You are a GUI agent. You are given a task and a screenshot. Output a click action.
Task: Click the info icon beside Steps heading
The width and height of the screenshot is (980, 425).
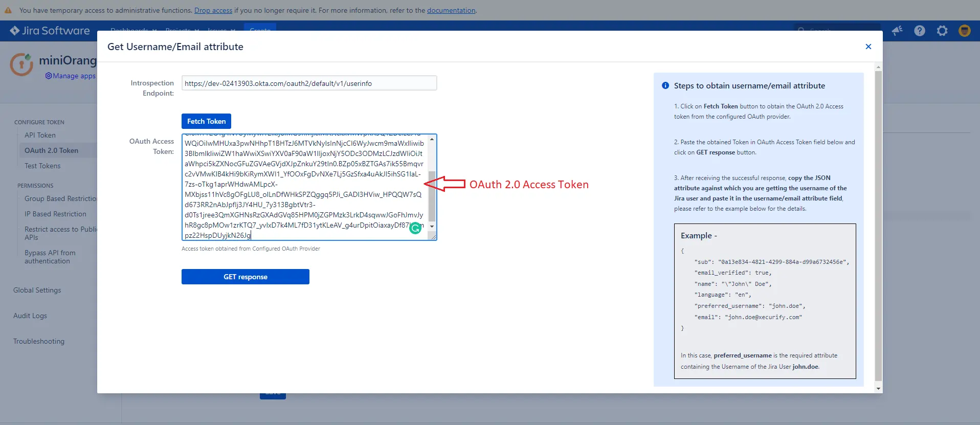pos(665,85)
